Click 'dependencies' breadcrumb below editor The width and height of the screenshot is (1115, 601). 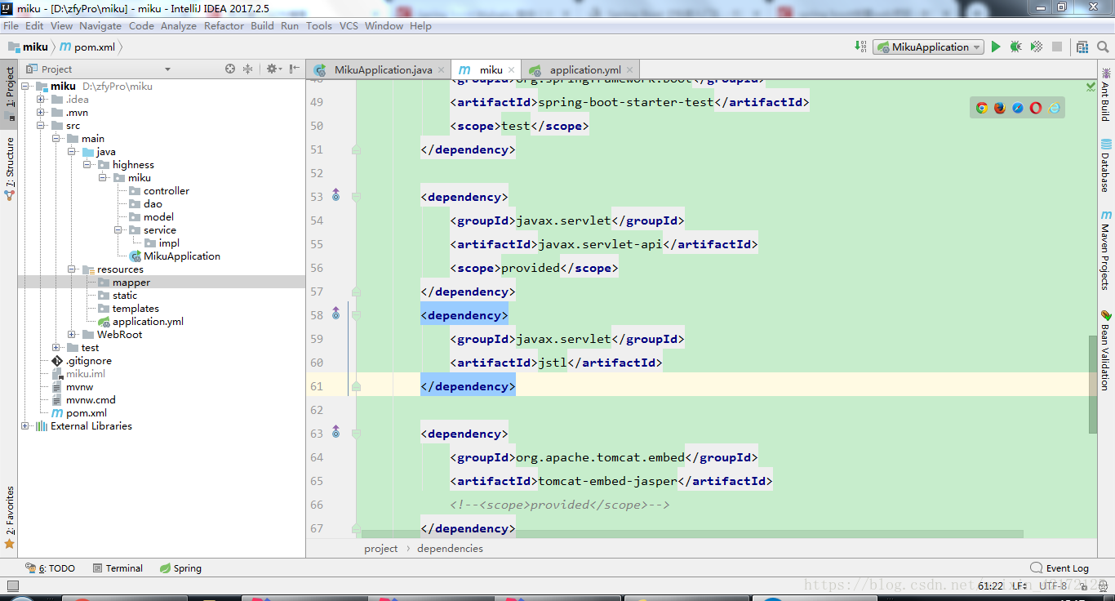pos(450,549)
